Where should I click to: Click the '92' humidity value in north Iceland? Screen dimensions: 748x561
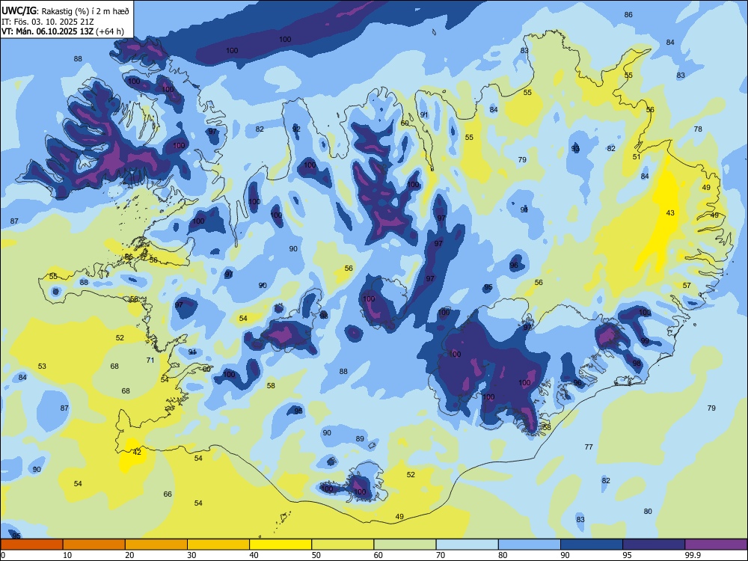tap(296, 129)
